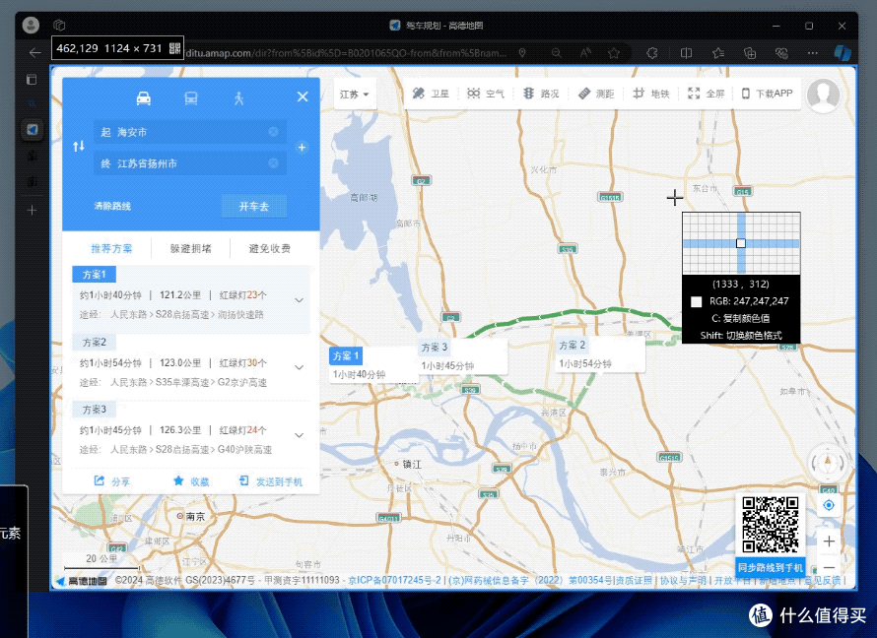Toggle 空气 air quality layer
Viewport: 877px width, 638px height.
486,94
